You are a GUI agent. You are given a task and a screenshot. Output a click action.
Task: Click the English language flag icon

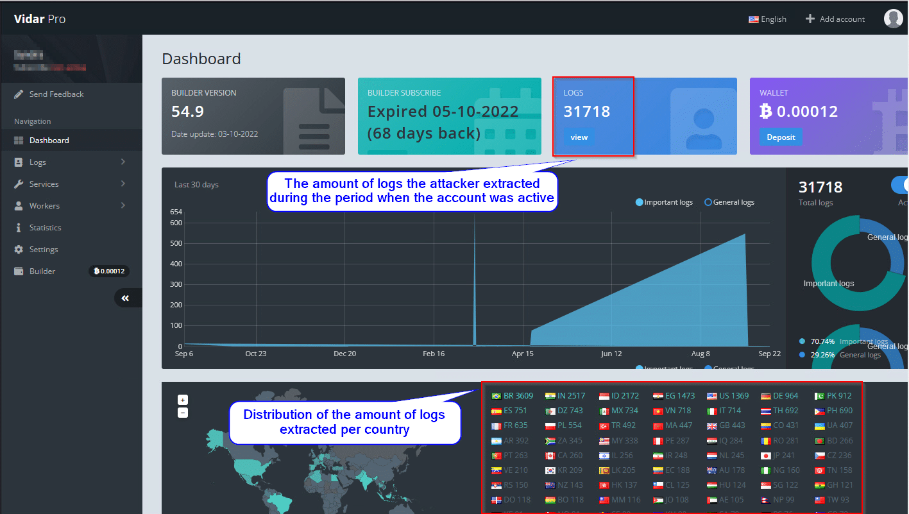[754, 19]
